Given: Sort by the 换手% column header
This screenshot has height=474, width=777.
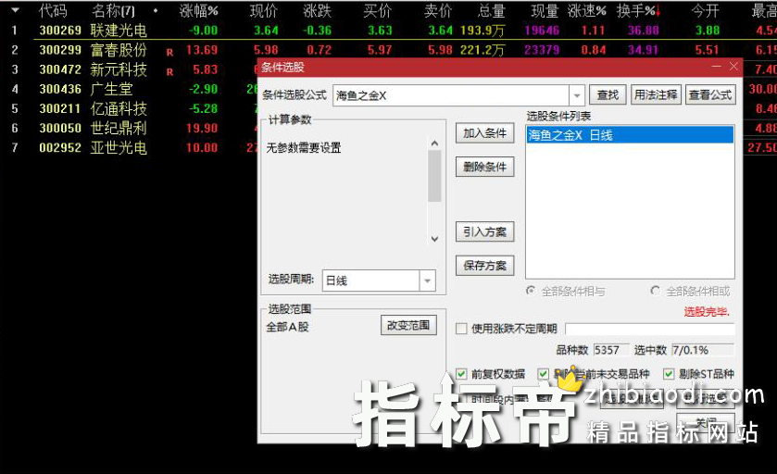Looking at the screenshot, I should [x=636, y=10].
